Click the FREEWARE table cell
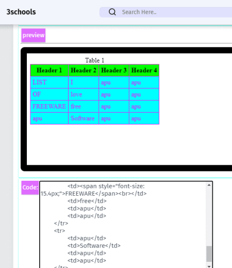 tap(49, 106)
